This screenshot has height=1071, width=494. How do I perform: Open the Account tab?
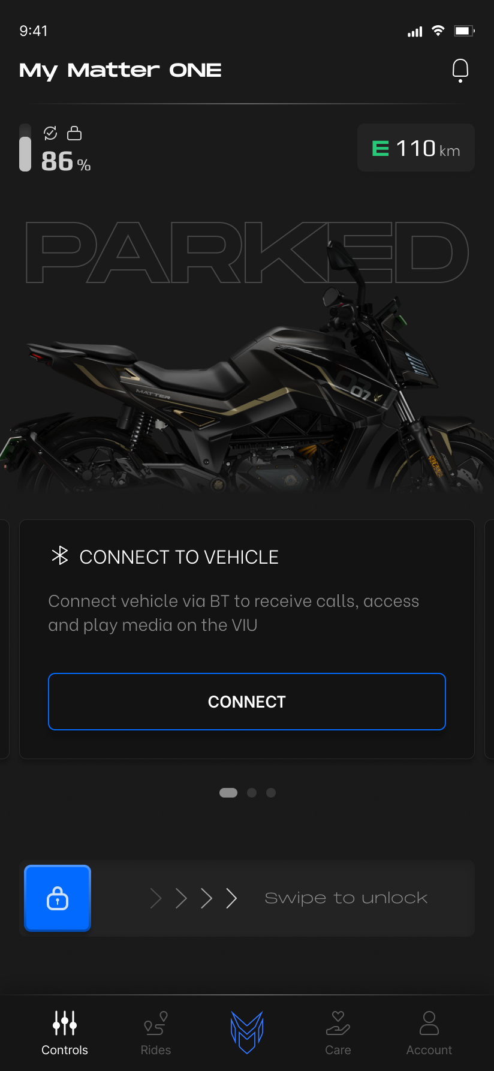(x=429, y=1033)
